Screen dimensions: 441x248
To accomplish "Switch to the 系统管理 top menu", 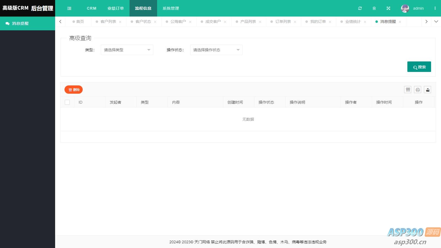I will tap(171, 8).
